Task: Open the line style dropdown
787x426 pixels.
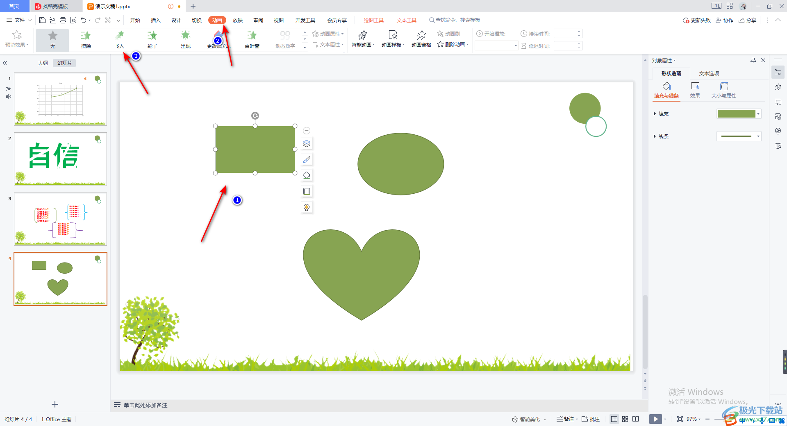Action: tap(758, 136)
